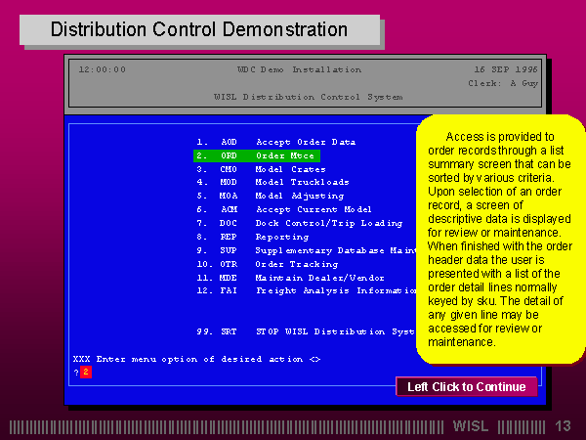Select menu option 1 Accept Order Data
The image size is (586, 440).
pyautogui.click(x=305, y=142)
